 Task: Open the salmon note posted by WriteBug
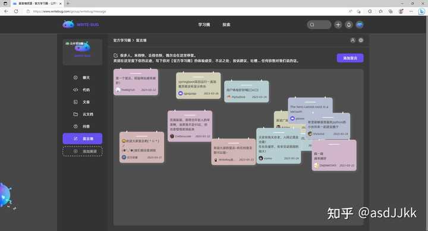[234, 152]
